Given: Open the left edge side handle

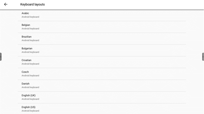Looking at the screenshot, I should click(1, 57).
